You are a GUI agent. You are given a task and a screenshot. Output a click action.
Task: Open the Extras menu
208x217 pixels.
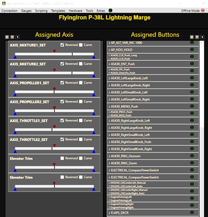101,11
